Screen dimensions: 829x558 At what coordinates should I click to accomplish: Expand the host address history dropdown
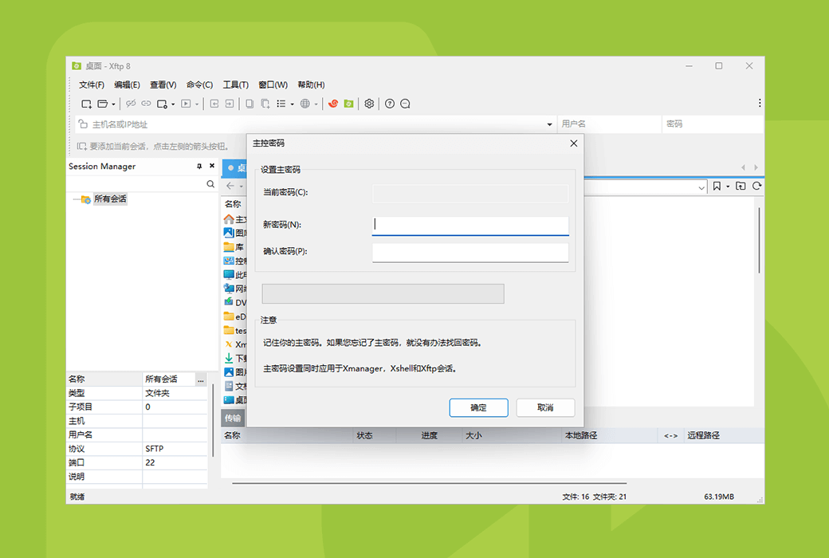tap(549, 124)
